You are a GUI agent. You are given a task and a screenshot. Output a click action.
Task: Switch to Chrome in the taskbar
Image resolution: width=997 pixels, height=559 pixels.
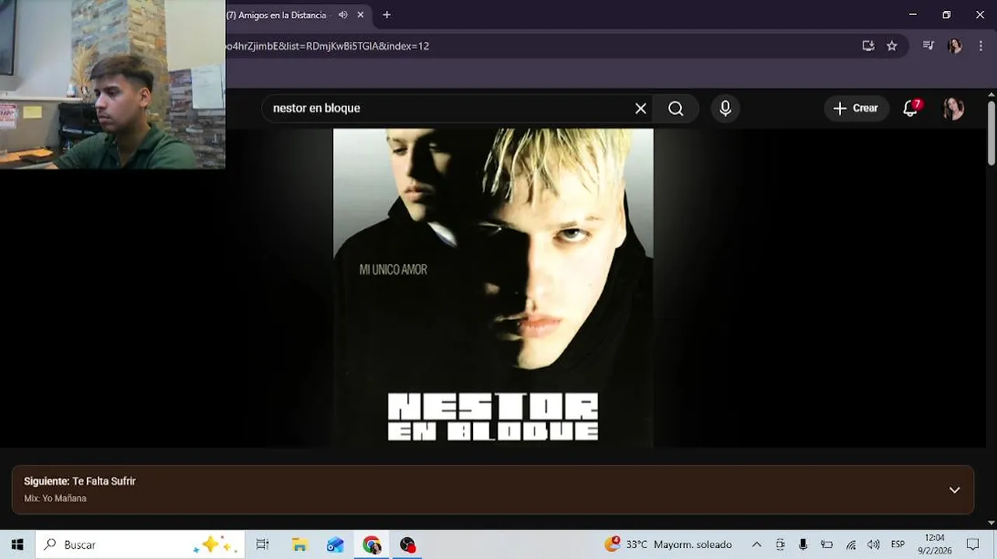pyautogui.click(x=372, y=544)
